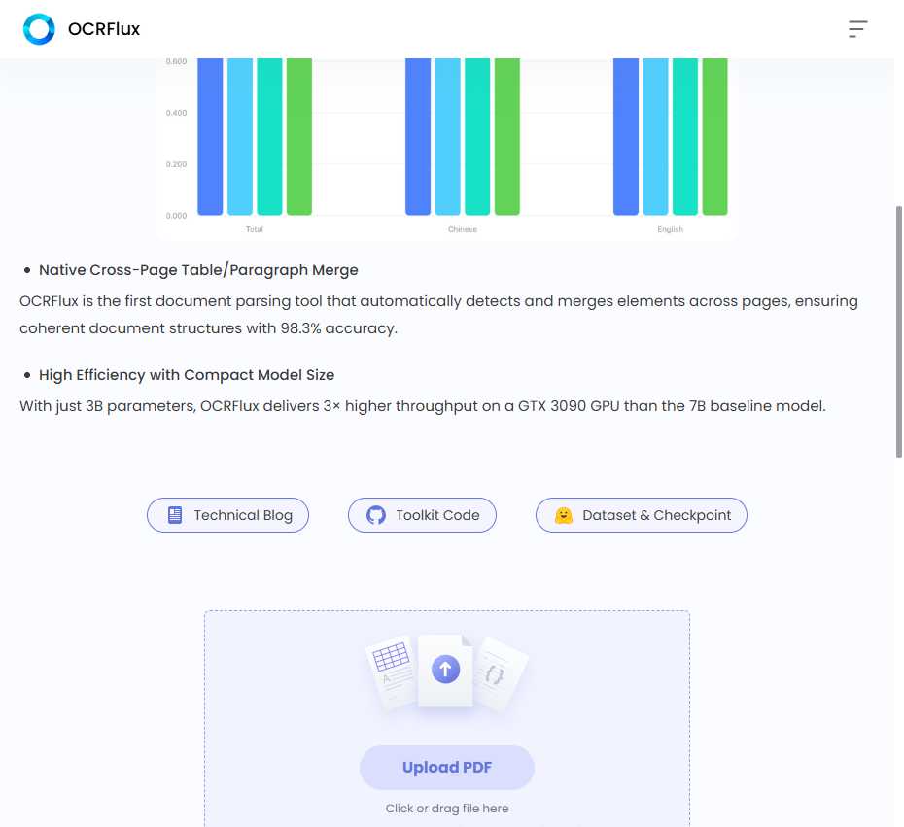
Task: Click the Chinese axis label on chart
Action: 463,230
